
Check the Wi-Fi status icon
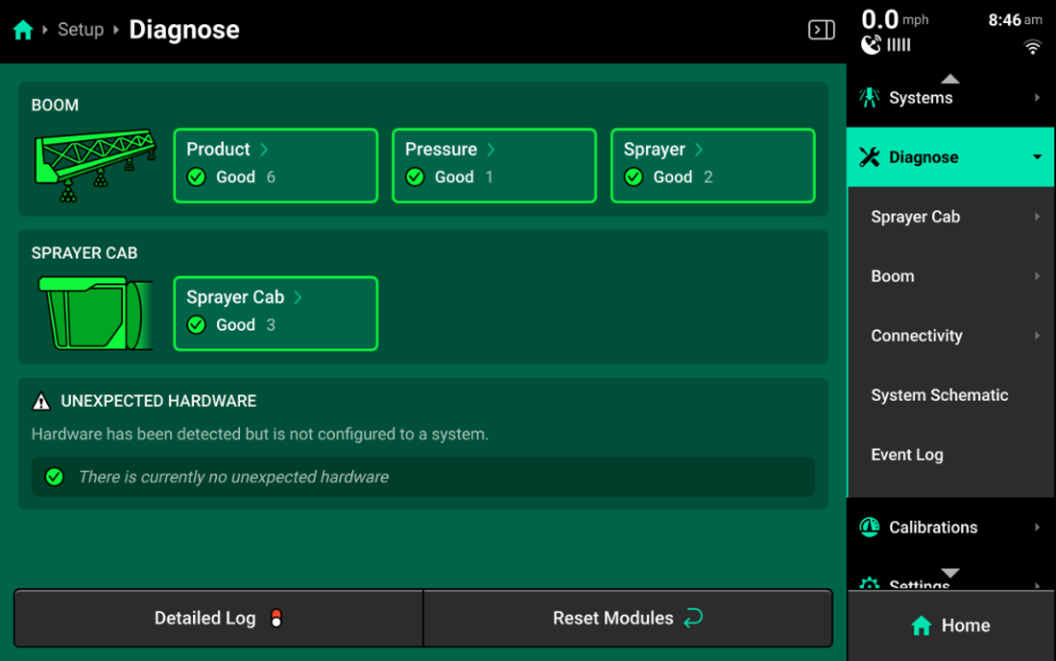pyautogui.click(x=1032, y=46)
